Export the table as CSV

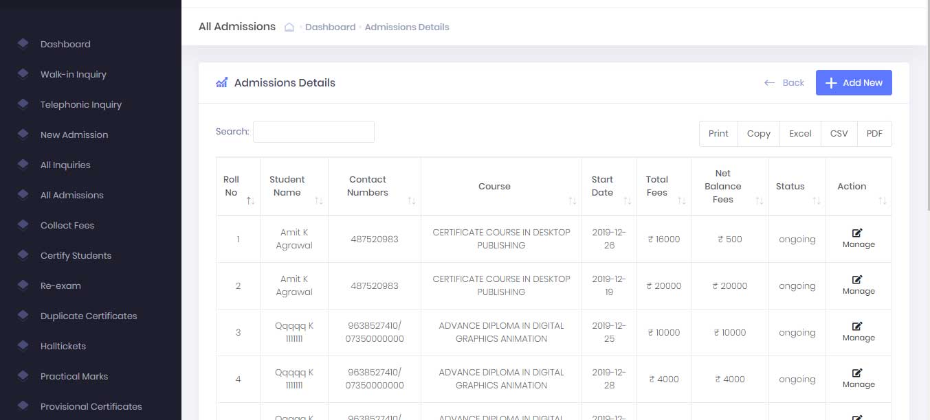[x=839, y=134]
